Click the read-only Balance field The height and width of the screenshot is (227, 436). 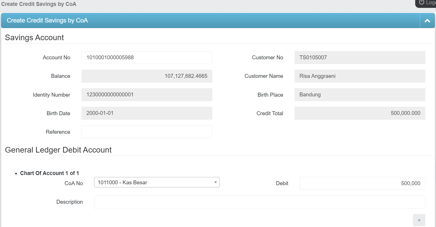(147, 76)
